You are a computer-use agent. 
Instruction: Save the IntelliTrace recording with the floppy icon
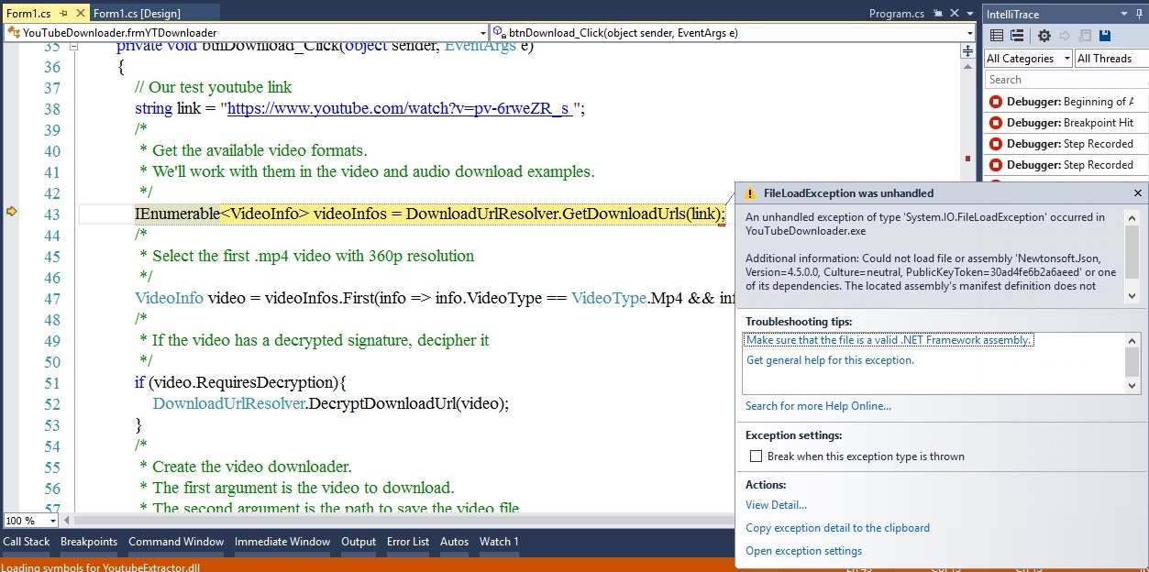[x=1107, y=36]
